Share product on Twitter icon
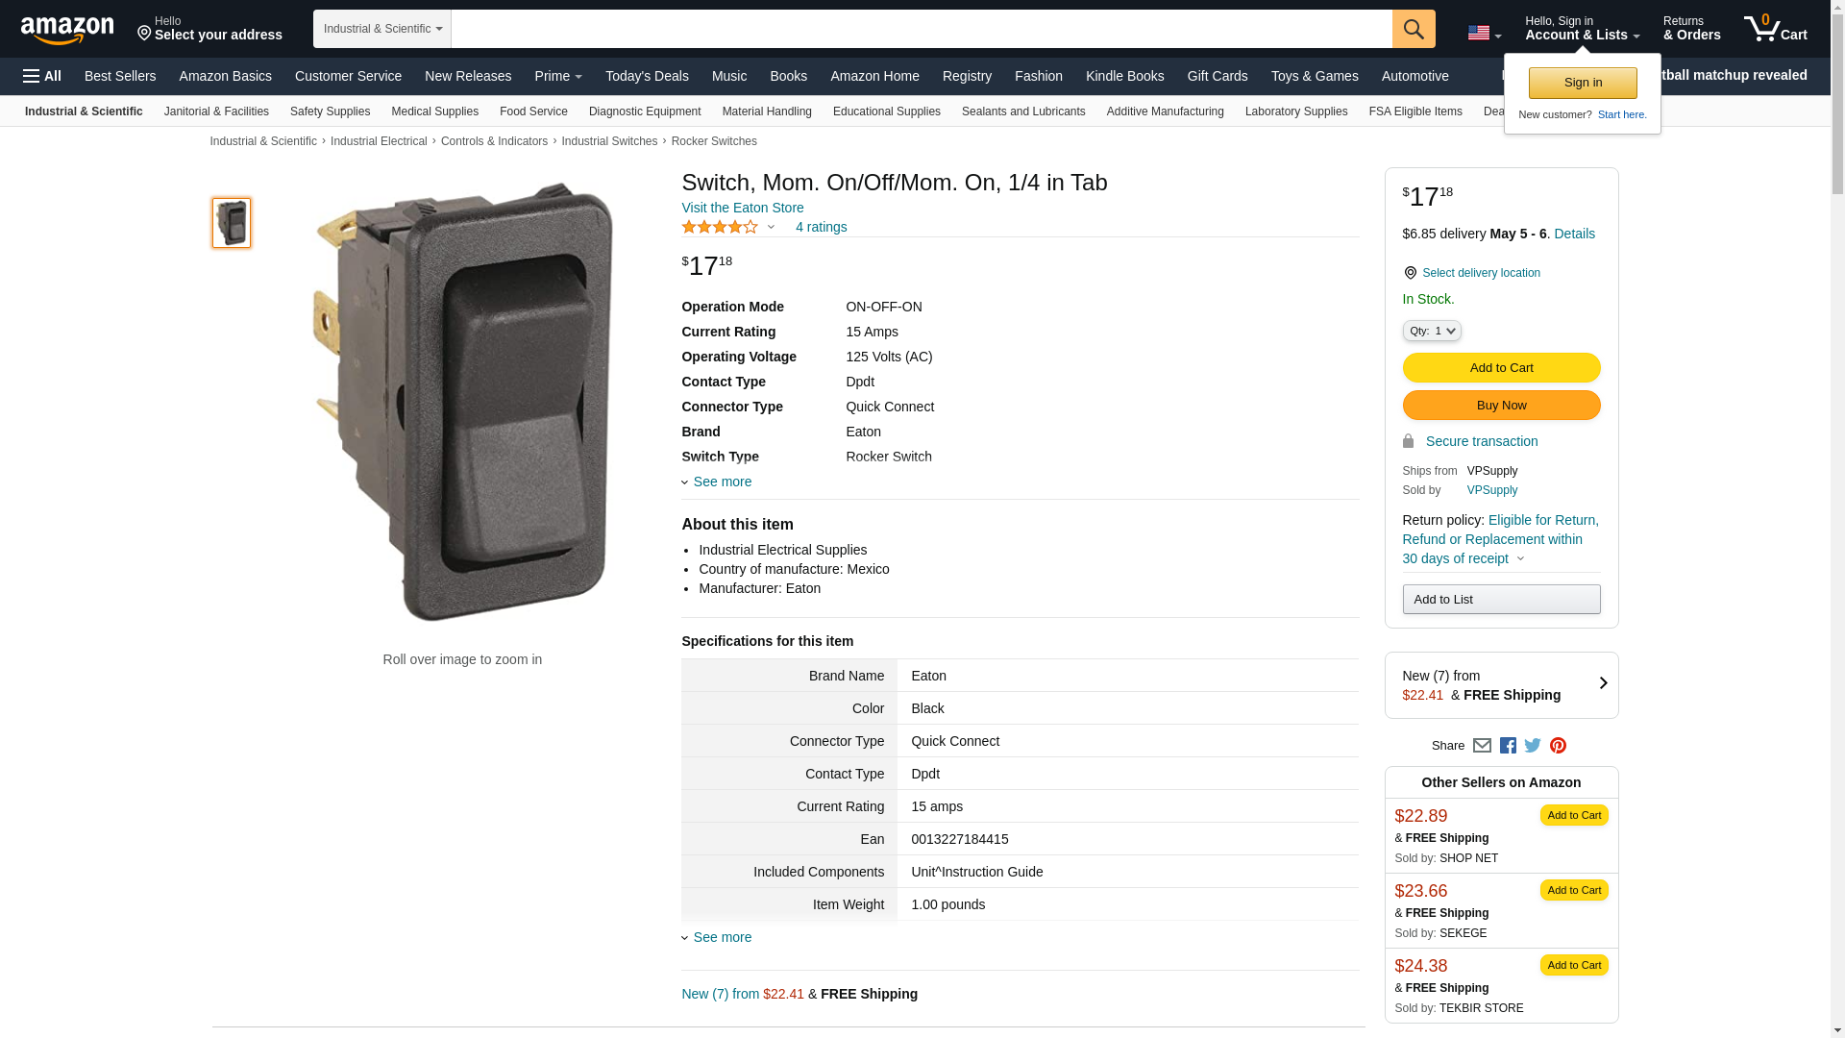The height and width of the screenshot is (1038, 1845). 1532,746
